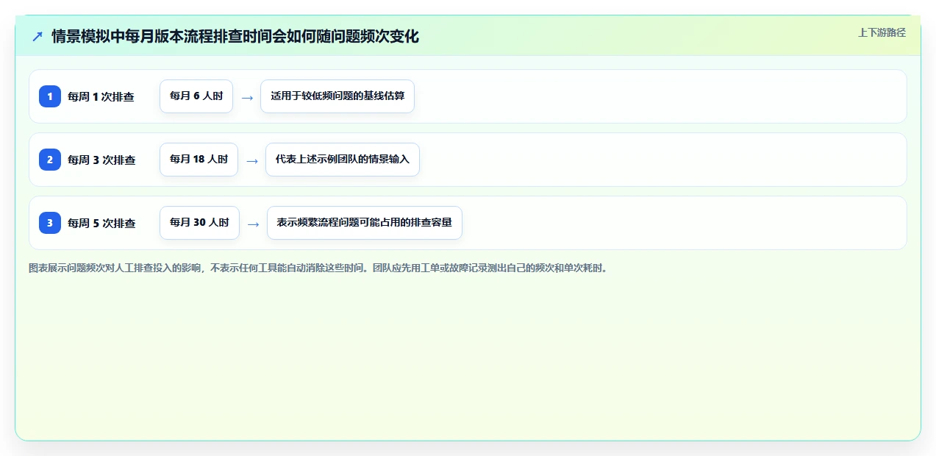
Task: Click the footnote beginning 图表展示问题频次
Action: click(319, 268)
